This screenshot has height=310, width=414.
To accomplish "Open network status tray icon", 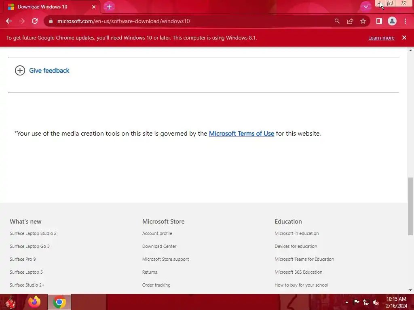I will click(x=366, y=302).
